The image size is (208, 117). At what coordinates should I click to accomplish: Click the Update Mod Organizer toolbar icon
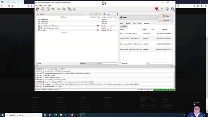pyautogui.click(x=167, y=9)
